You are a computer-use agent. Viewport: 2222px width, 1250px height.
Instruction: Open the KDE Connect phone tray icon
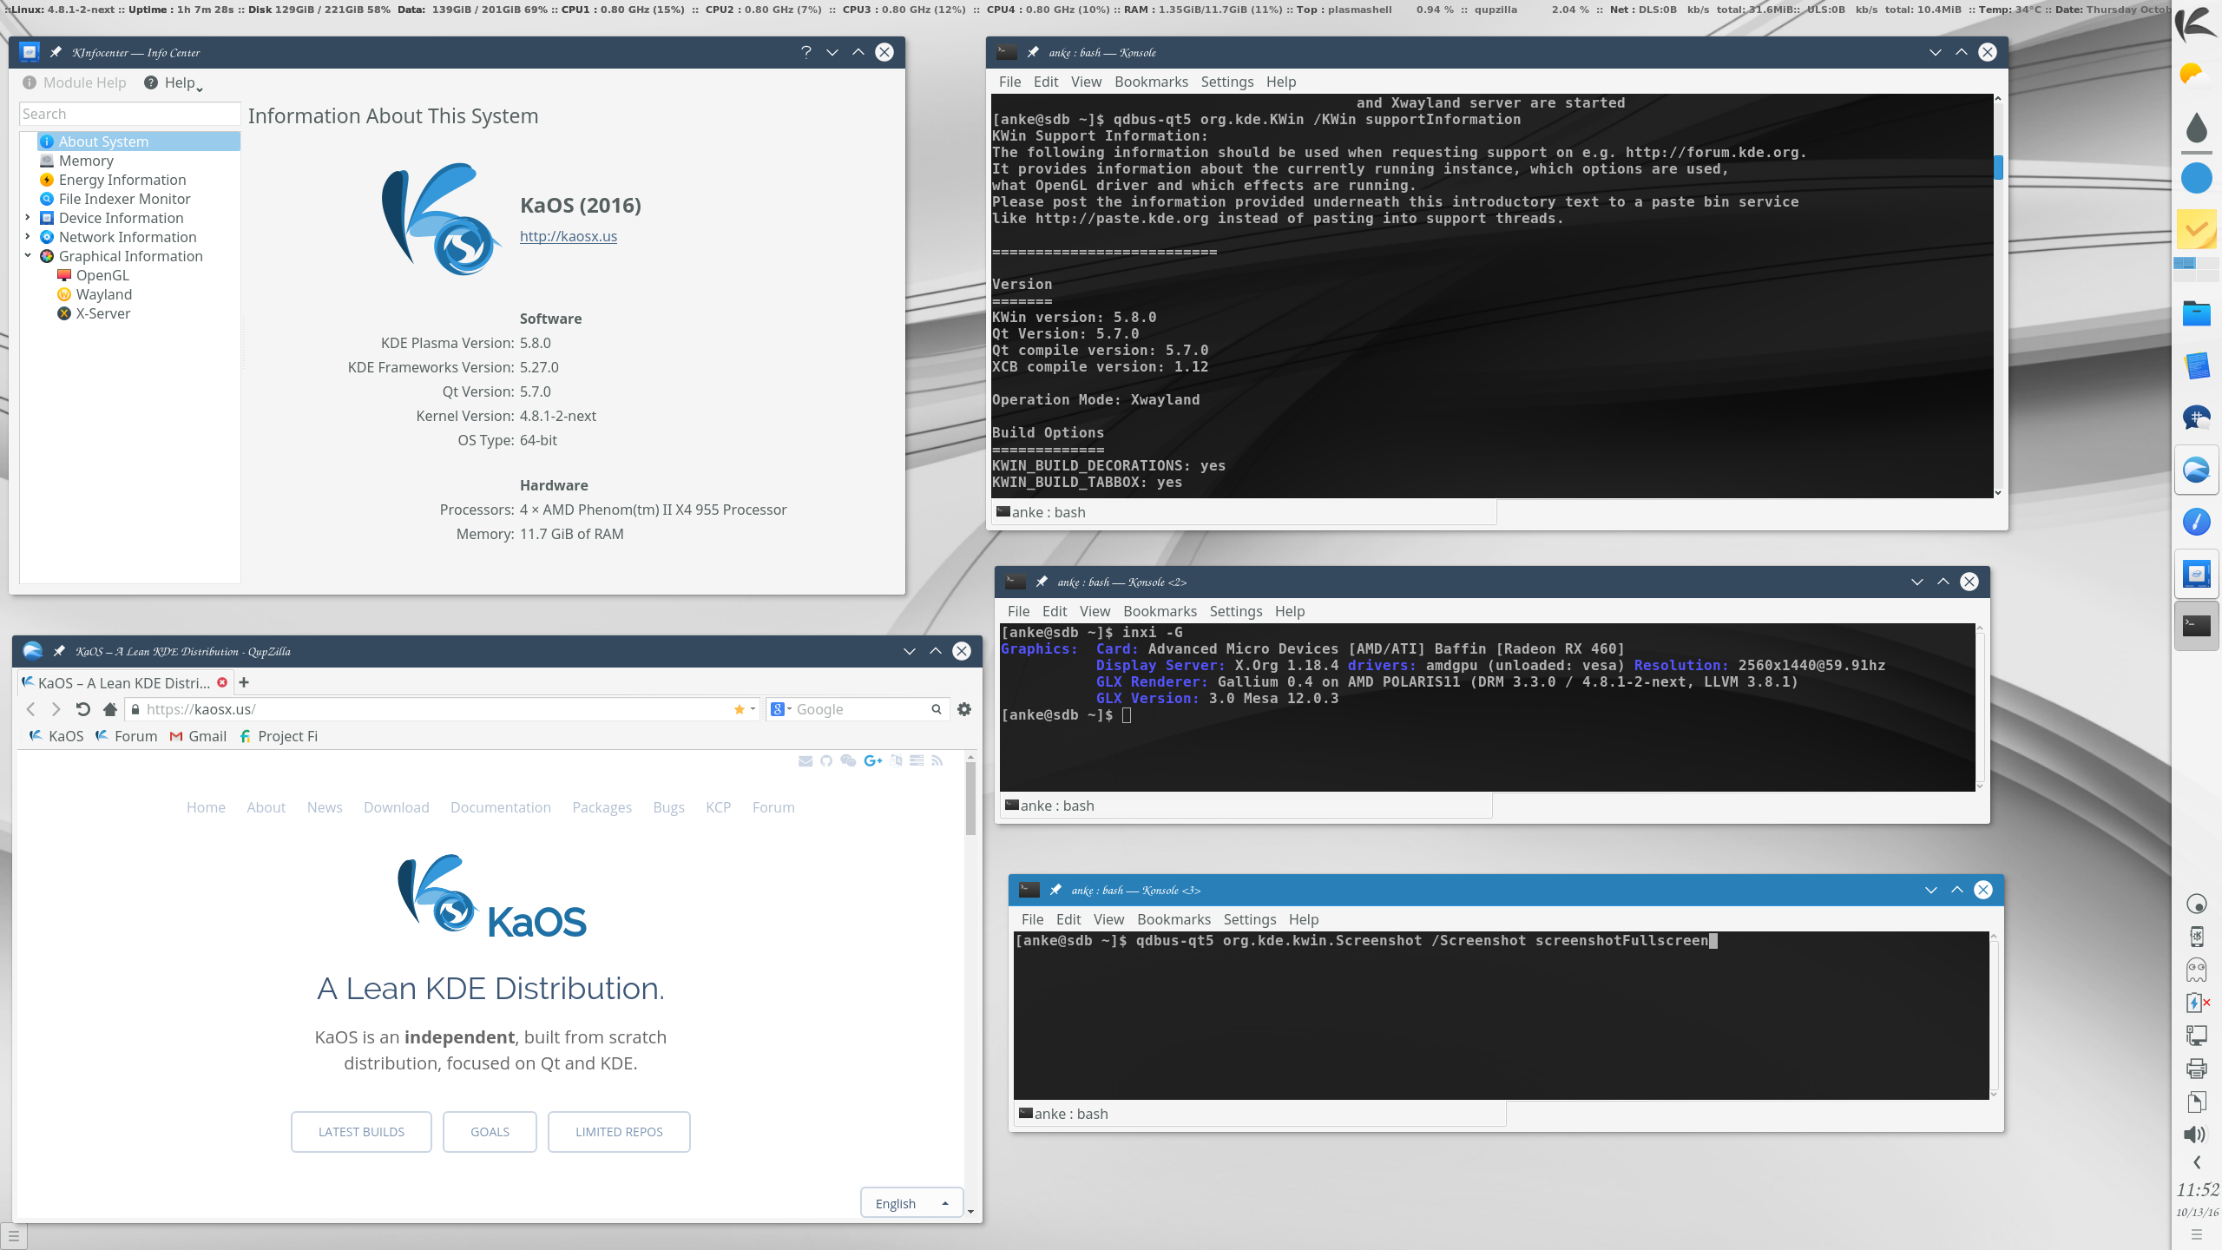coord(2196,937)
